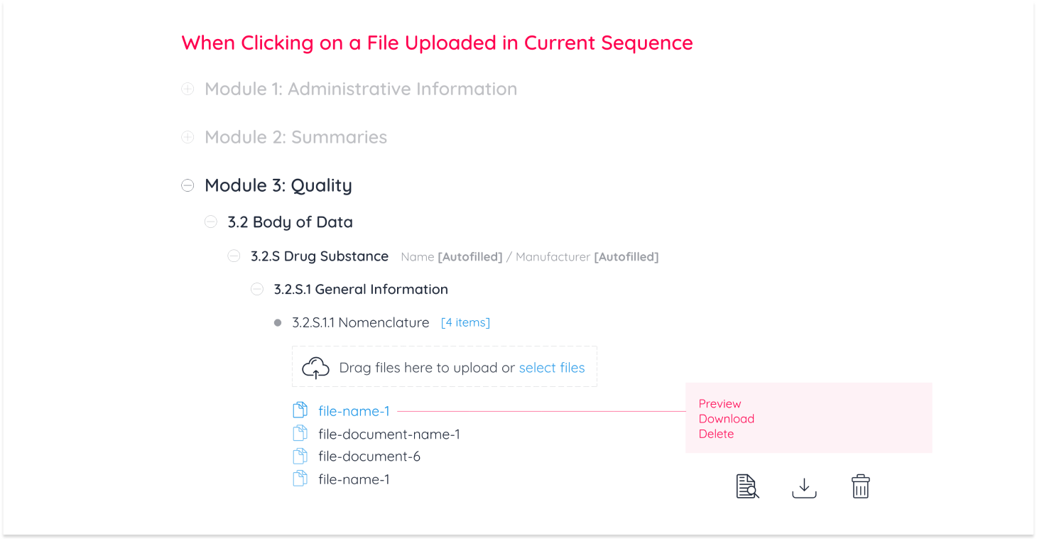Expand Module 1: Administrative Information
This screenshot has width=1037, height=541.
(x=188, y=89)
